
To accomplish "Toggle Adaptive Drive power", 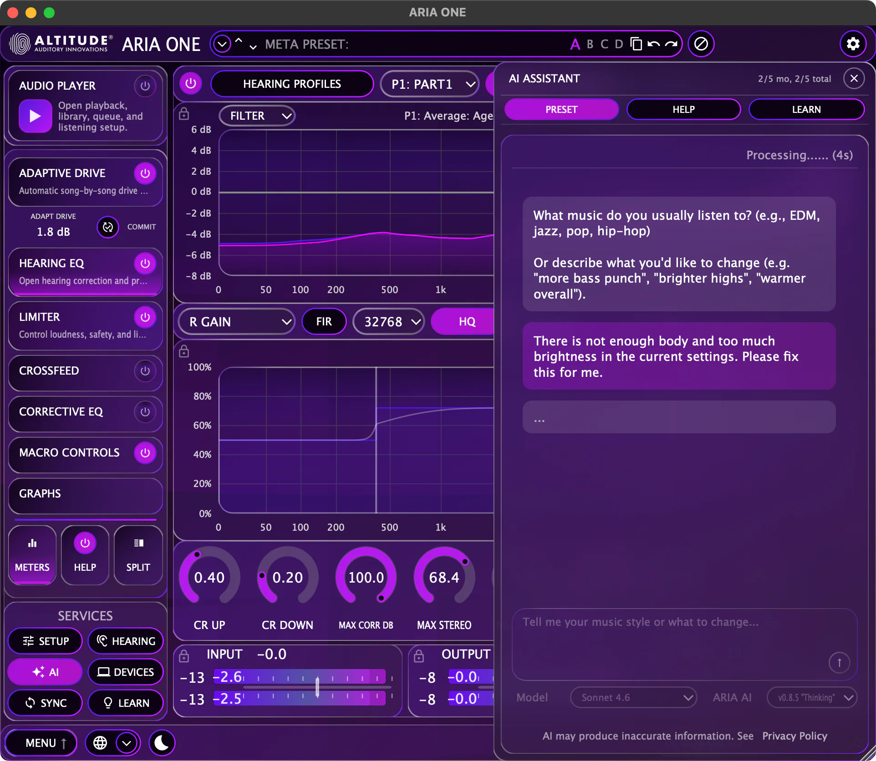I will (145, 173).
